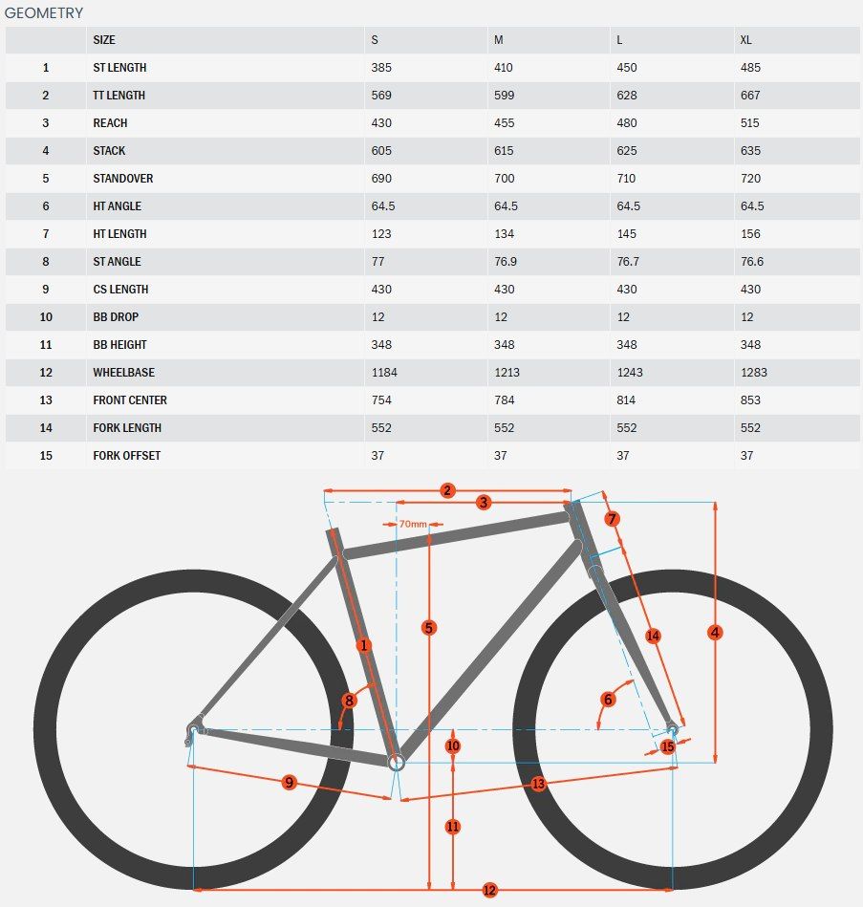Click the TT Length marker 2 on diagram
Screen dimensions: 863x907
click(447, 490)
